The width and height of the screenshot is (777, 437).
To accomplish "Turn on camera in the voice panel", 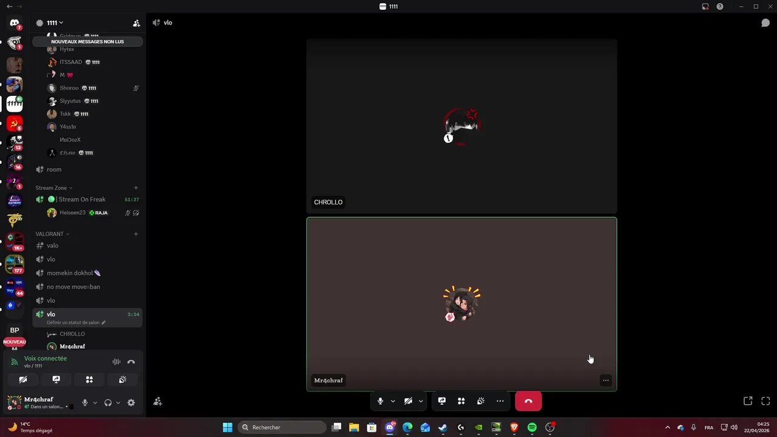I will click(23, 379).
